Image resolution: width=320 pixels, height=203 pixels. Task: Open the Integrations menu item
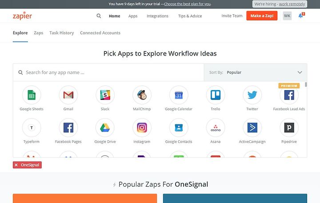click(x=157, y=16)
